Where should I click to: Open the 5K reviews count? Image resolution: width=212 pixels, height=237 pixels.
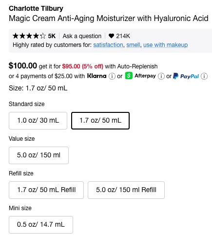pyautogui.click(x=52, y=36)
